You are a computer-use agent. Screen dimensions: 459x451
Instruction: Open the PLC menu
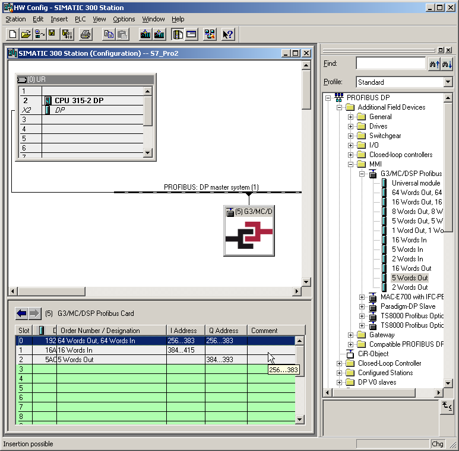click(x=80, y=20)
